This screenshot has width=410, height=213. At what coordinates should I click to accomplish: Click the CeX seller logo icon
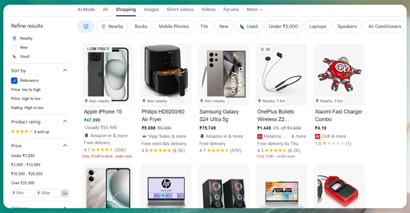(318, 136)
